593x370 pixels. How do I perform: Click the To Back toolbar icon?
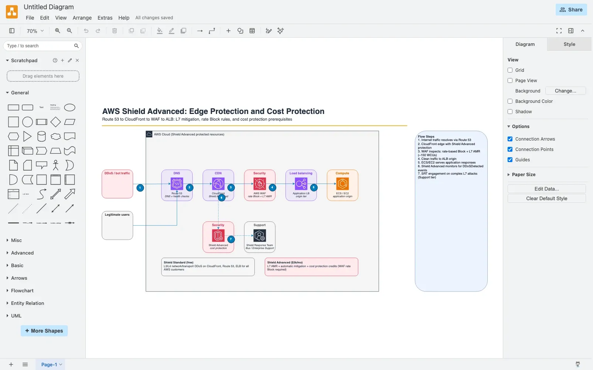coord(143,31)
